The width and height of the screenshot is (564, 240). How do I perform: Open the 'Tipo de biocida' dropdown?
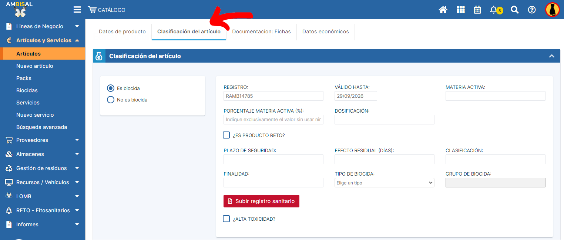pyautogui.click(x=384, y=183)
